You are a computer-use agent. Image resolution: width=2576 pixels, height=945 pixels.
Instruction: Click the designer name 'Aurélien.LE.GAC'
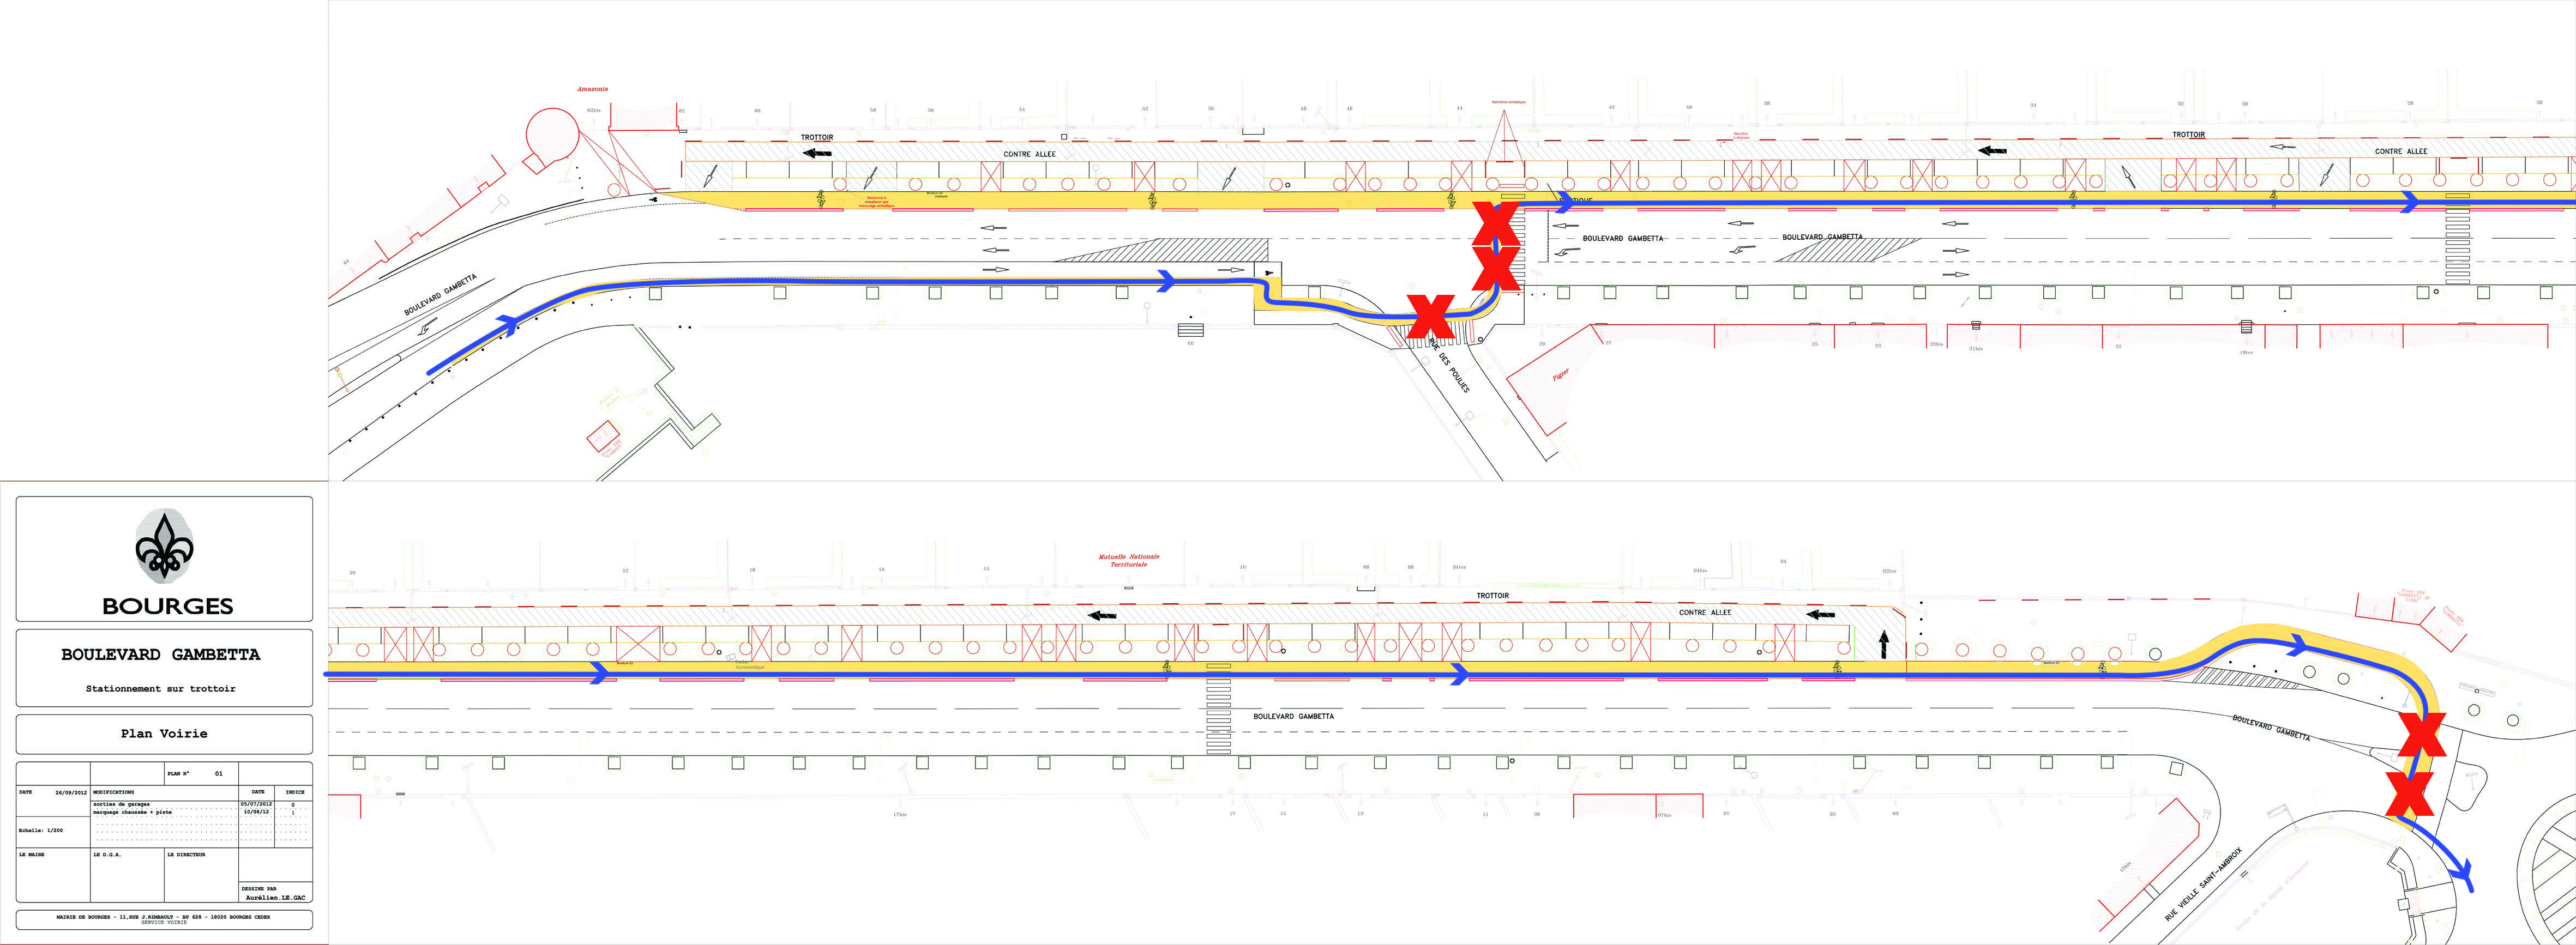click(275, 897)
